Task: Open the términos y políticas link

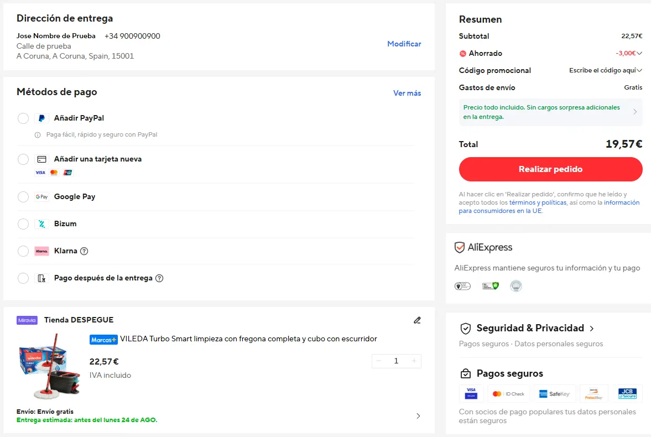Action: click(x=538, y=202)
